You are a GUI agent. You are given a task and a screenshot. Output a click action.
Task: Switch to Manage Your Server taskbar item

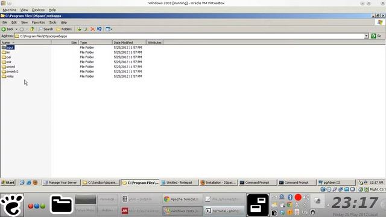pos(61,183)
